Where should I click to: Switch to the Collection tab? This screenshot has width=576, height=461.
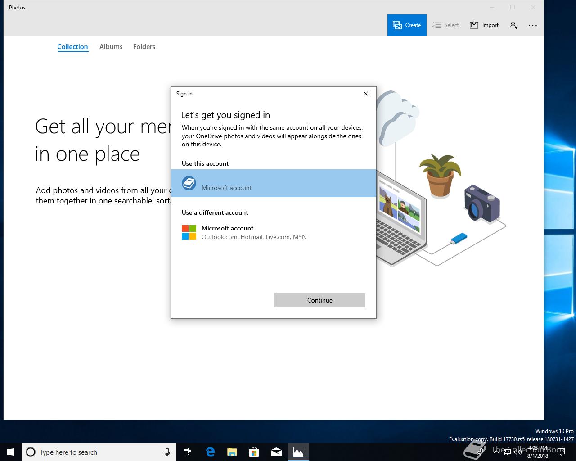tap(72, 47)
